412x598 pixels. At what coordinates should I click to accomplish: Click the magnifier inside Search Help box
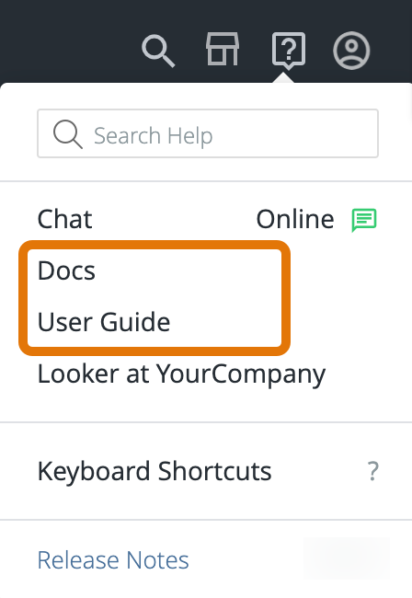(68, 134)
